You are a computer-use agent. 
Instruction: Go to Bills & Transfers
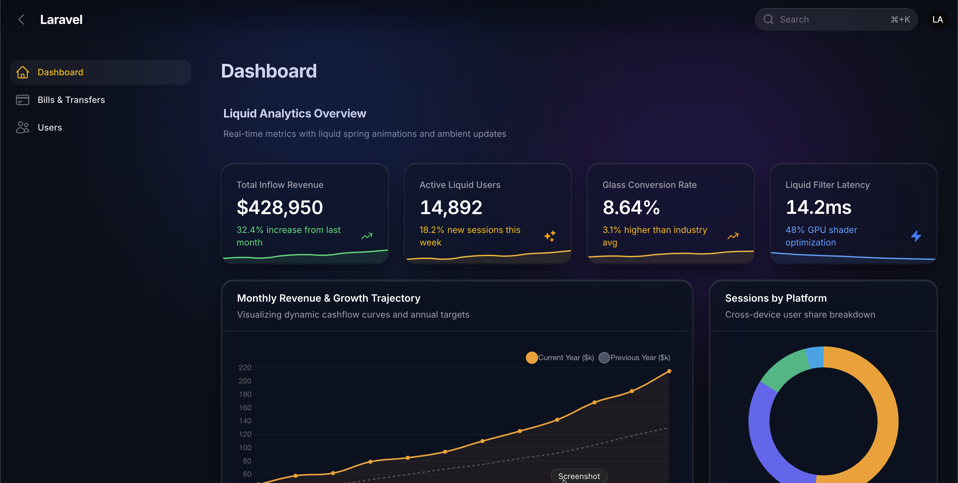pos(100,100)
